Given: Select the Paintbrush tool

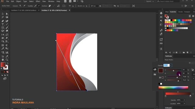Looking at the screenshot, I should (x=7, y=28).
